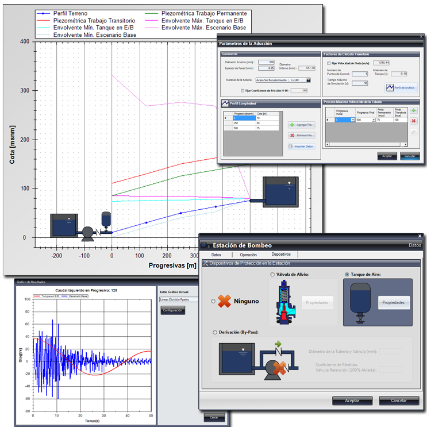The height and width of the screenshot is (427, 427).
Task: Enable Fijar Coeficiente de Fricción H-W checkbox
Action: point(243,91)
